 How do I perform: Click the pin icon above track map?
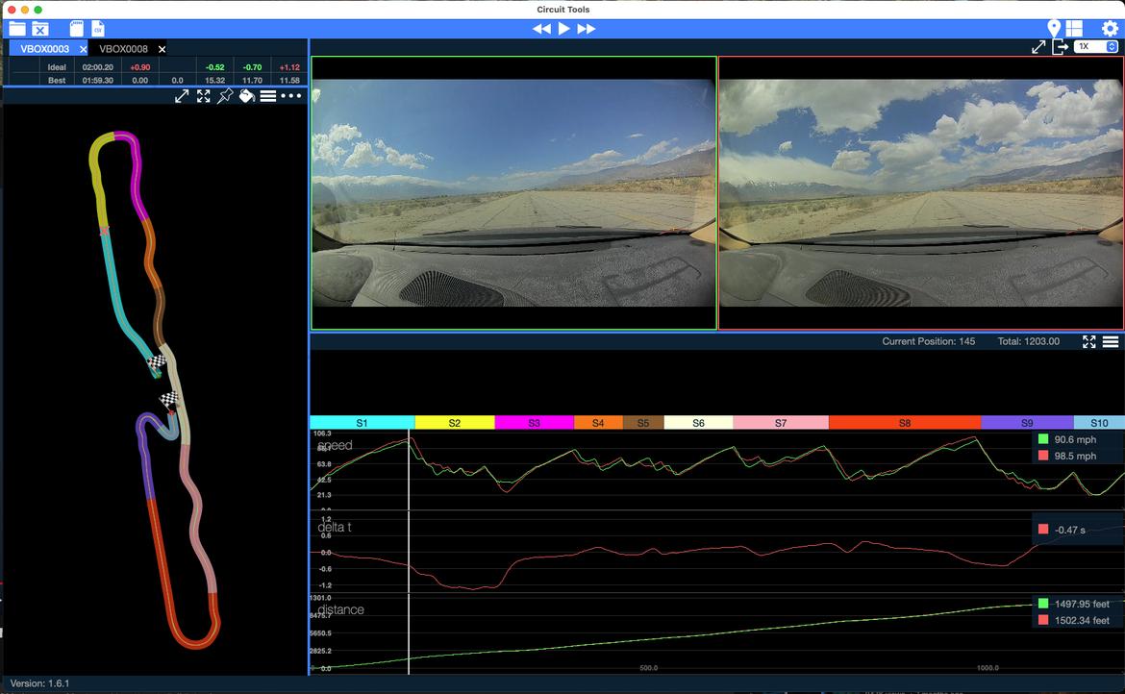[225, 96]
